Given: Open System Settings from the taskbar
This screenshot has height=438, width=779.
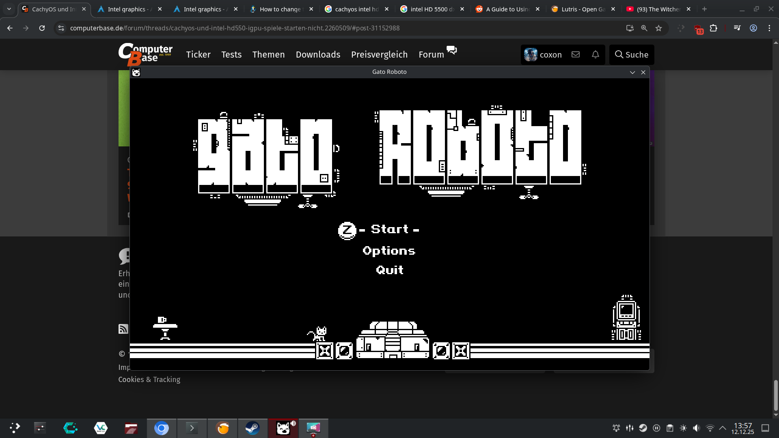Looking at the screenshot, I should coord(40,428).
